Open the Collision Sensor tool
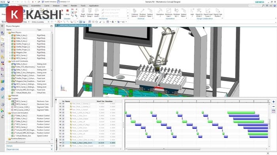 135,13
